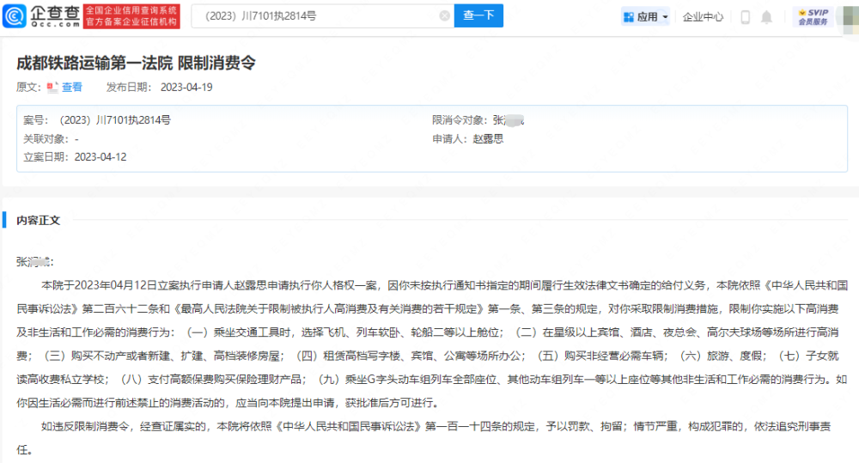Open the 应用 dropdown menu
The width and height of the screenshot is (859, 463).
(x=645, y=17)
